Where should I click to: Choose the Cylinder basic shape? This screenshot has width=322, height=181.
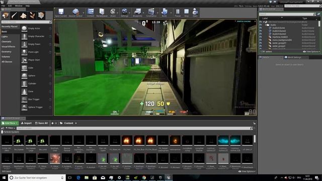tap(36, 83)
